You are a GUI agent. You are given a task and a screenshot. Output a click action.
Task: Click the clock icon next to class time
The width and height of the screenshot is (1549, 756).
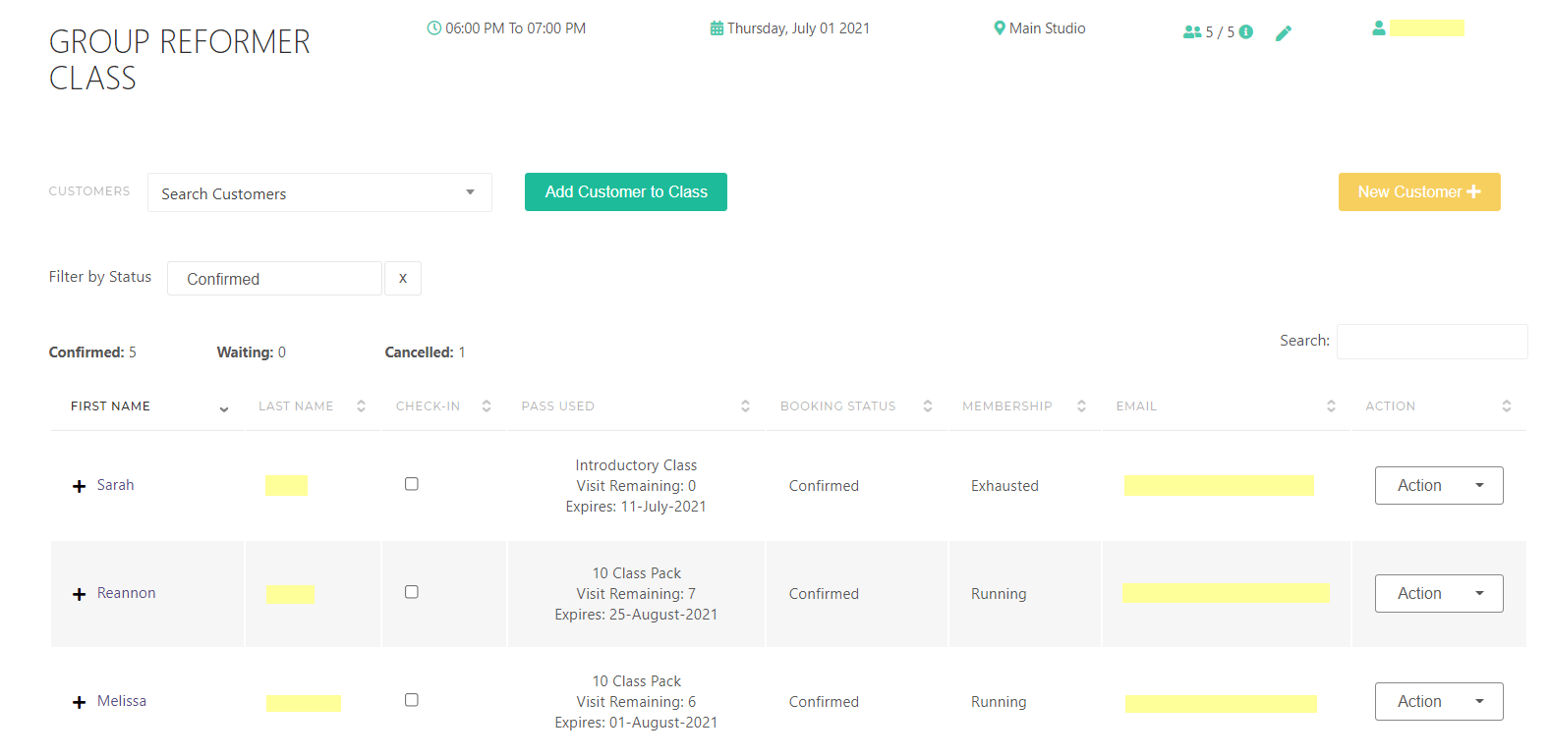pyautogui.click(x=433, y=28)
